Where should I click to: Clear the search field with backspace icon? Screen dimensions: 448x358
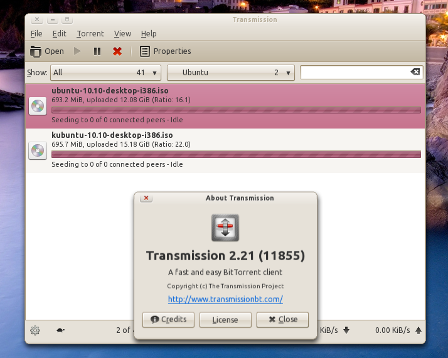[415, 72]
